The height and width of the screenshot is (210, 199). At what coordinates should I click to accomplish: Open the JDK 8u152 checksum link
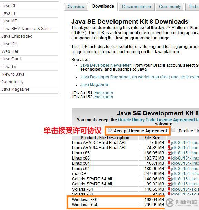(x=103, y=97)
